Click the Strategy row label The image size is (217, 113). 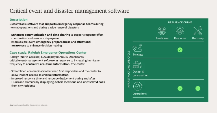pyautogui.click(x=138, y=55)
